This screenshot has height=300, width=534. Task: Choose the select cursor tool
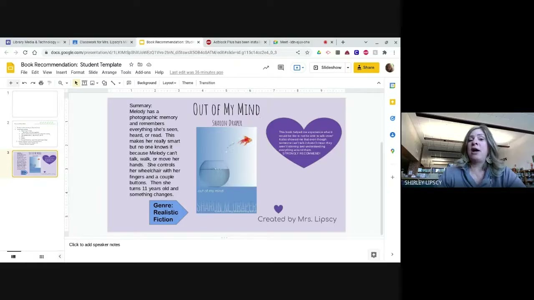76,83
